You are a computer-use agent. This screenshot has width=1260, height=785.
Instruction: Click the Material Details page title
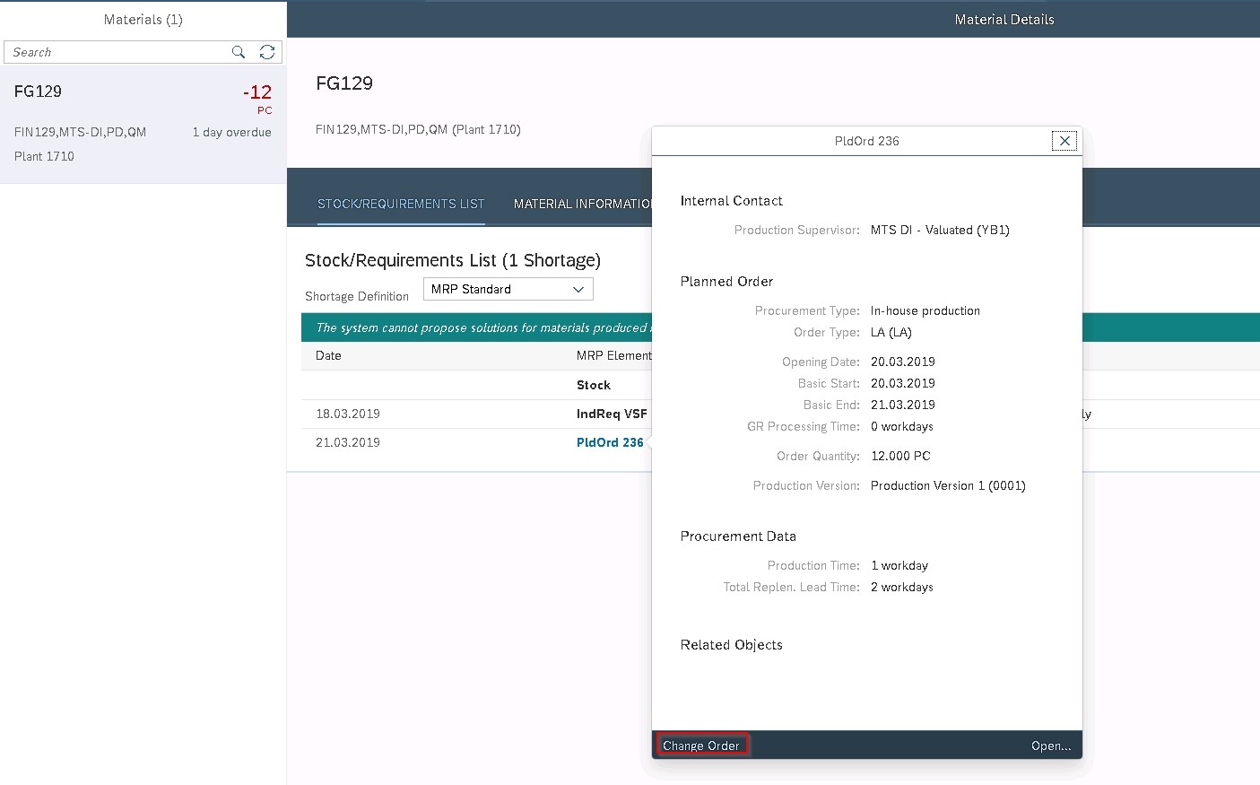tap(1004, 19)
